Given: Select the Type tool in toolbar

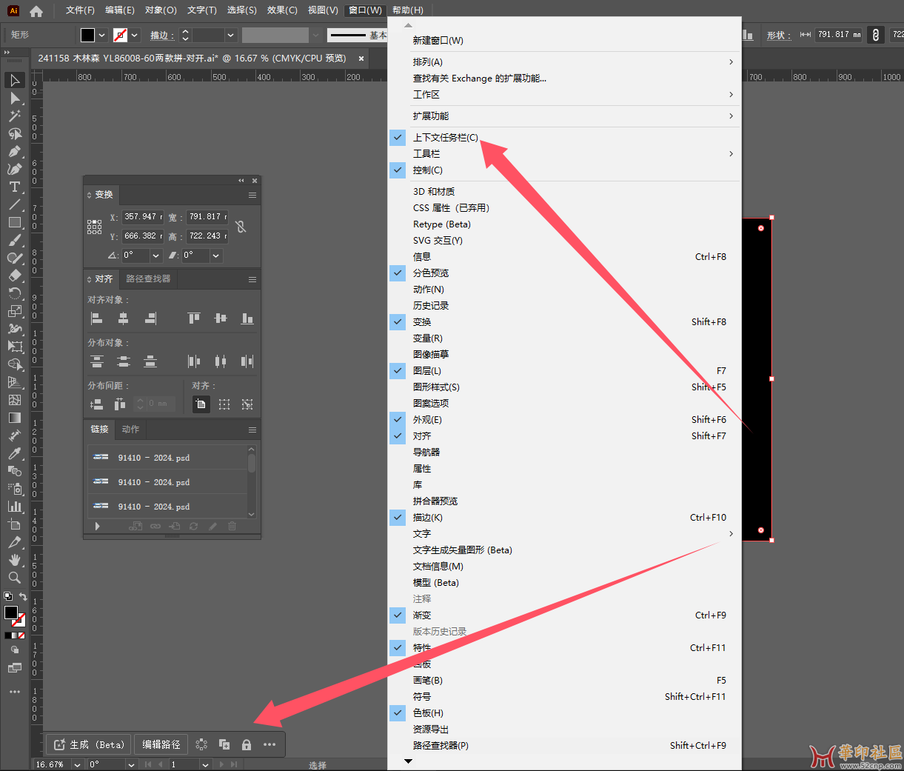Looking at the screenshot, I should [14, 187].
